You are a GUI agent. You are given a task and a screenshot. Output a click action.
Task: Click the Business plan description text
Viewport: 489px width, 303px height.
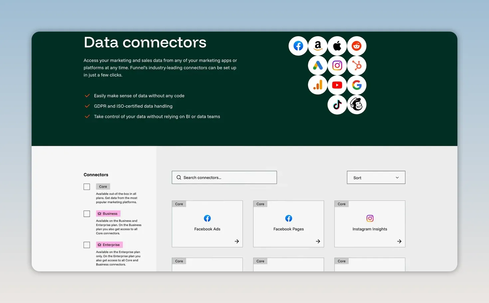(x=119, y=227)
